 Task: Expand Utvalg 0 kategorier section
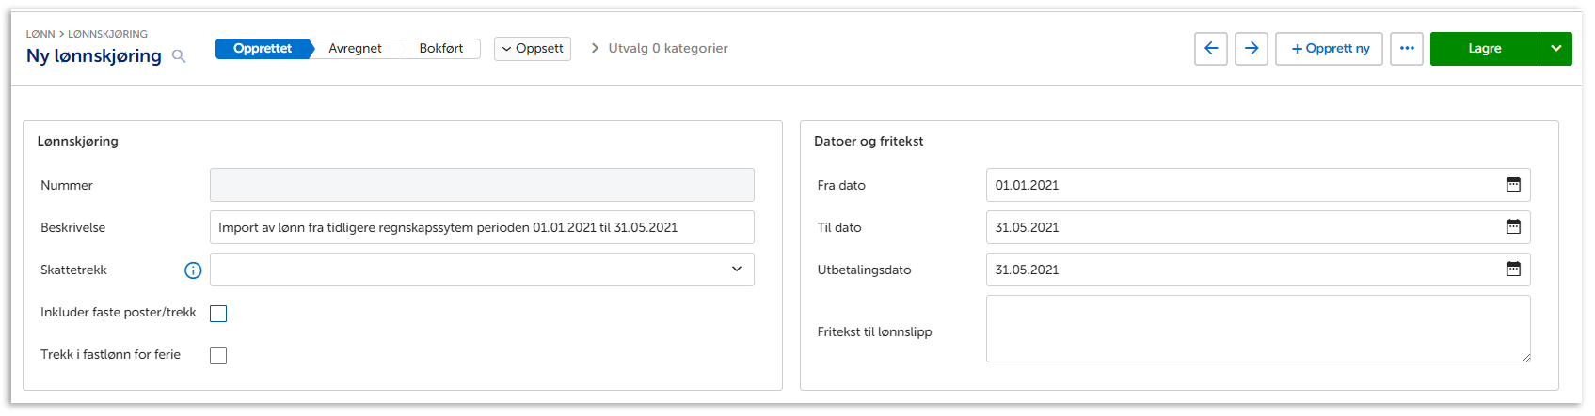pyautogui.click(x=660, y=49)
